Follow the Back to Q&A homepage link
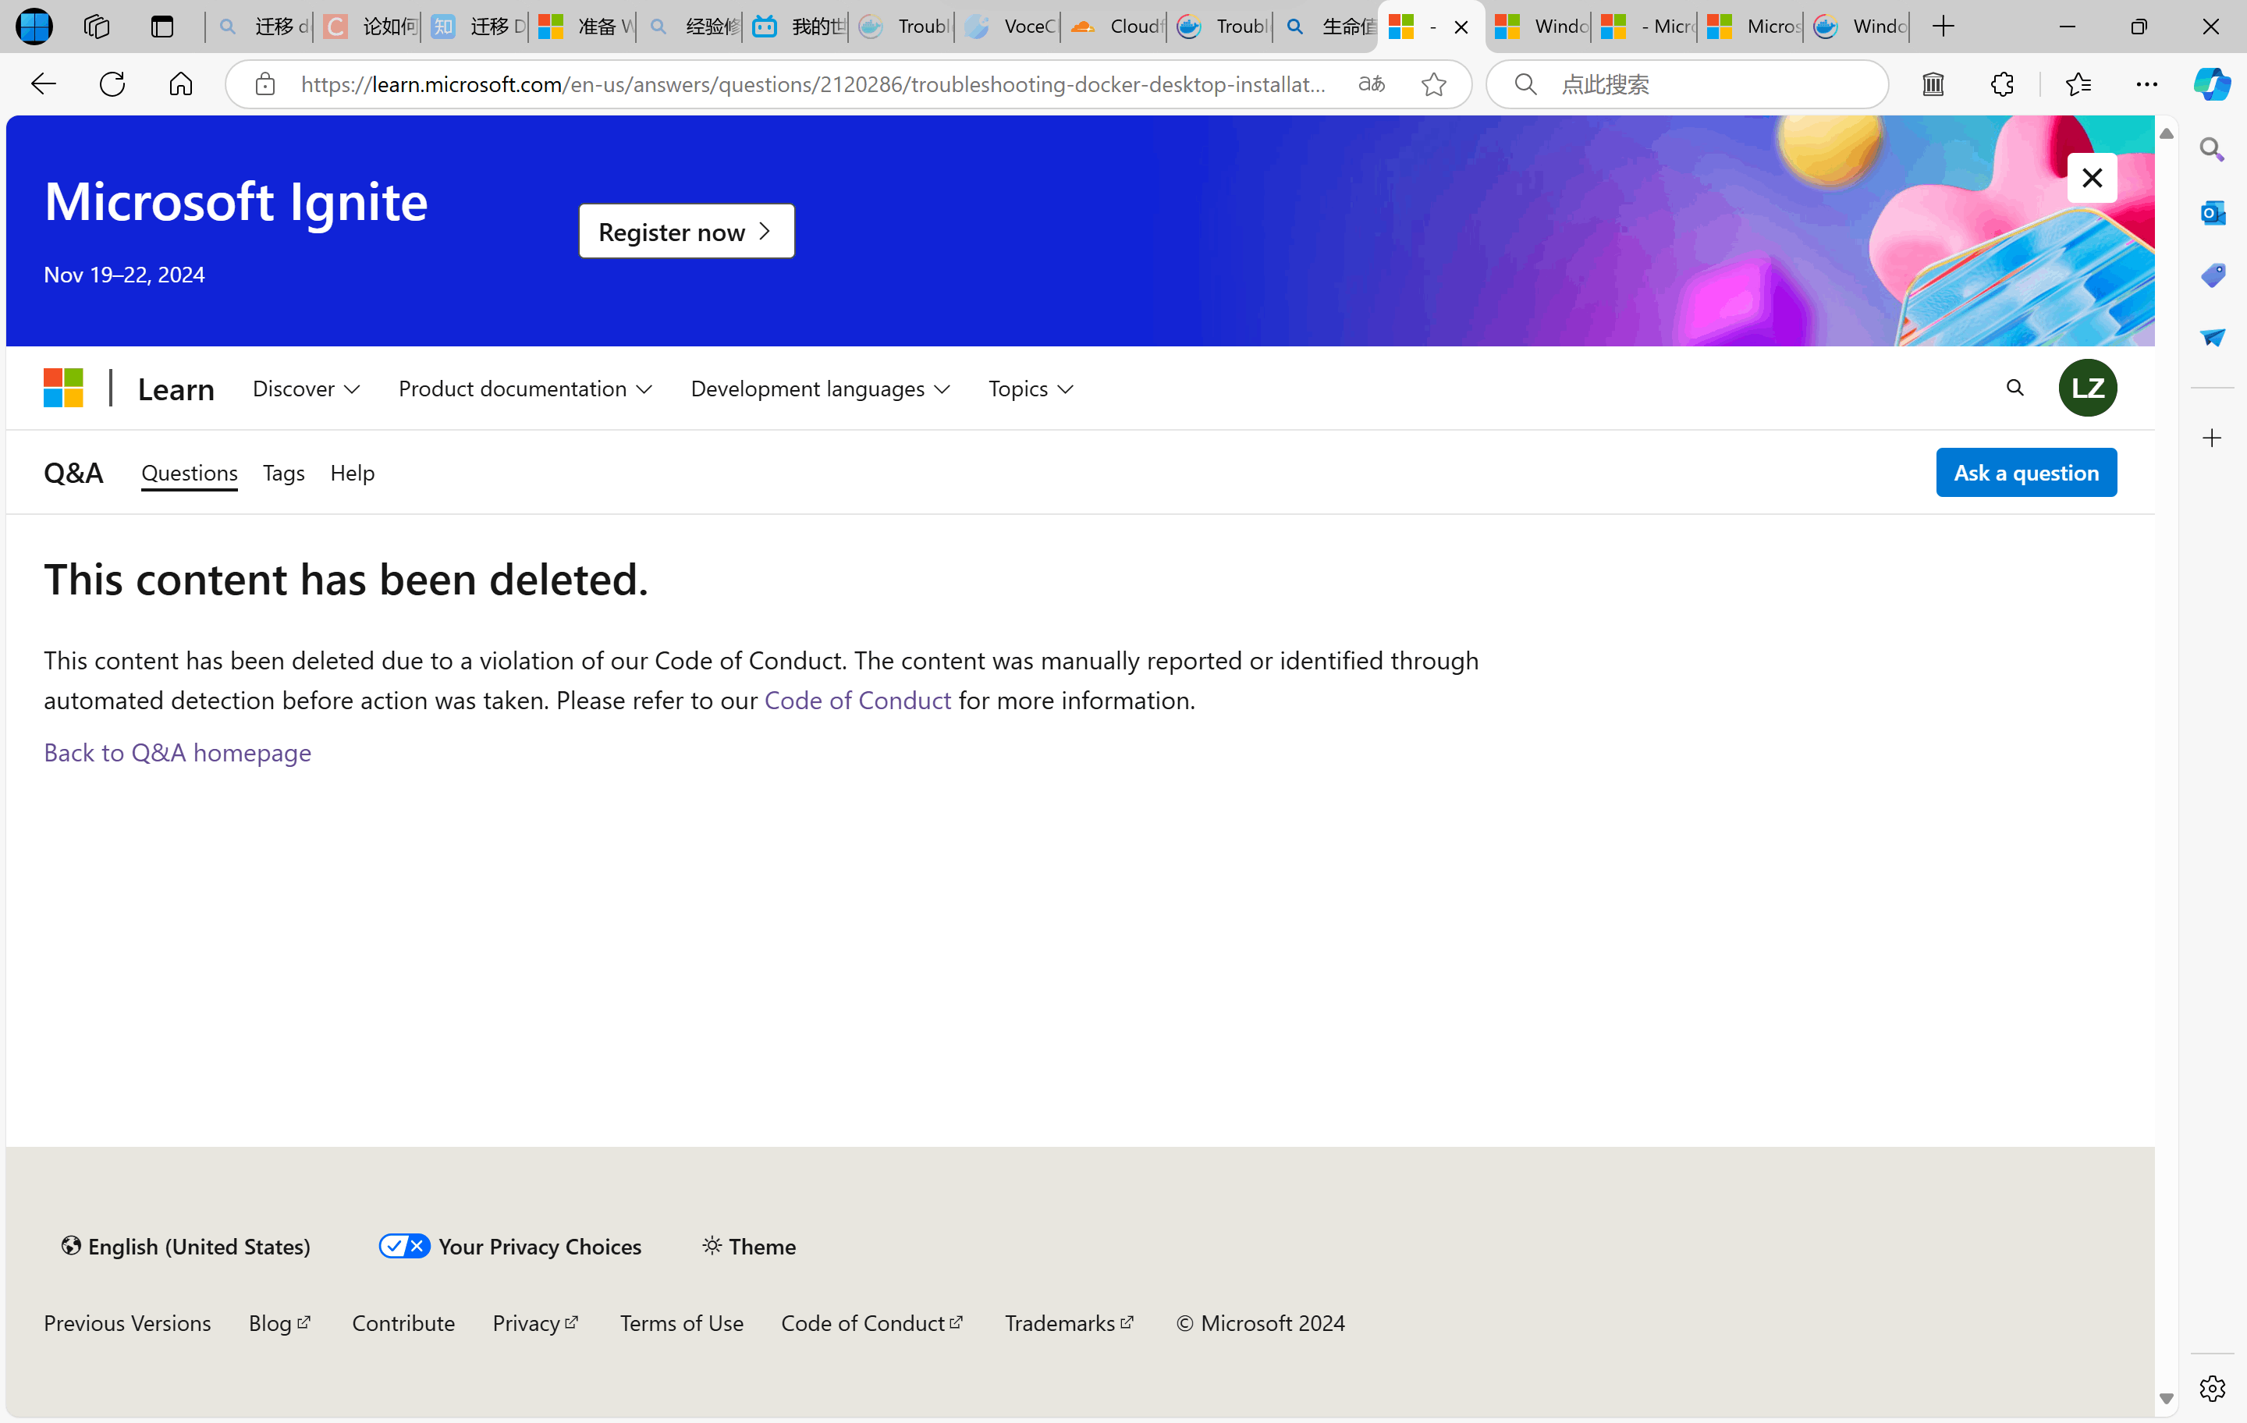 click(x=177, y=752)
